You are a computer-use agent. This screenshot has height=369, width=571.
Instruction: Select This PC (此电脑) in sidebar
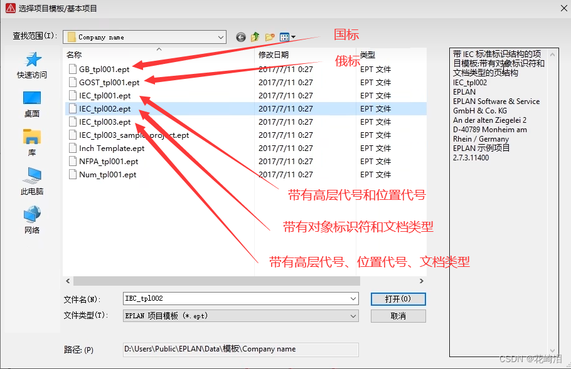point(32,182)
